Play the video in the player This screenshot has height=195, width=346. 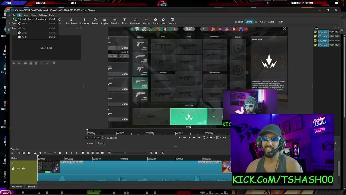pos(189,138)
